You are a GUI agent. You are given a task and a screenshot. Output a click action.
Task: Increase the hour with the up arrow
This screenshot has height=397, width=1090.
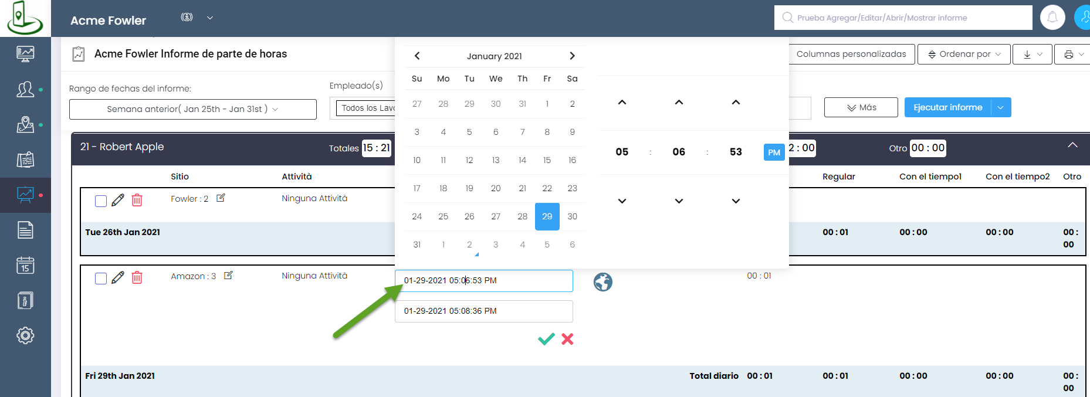[622, 103]
